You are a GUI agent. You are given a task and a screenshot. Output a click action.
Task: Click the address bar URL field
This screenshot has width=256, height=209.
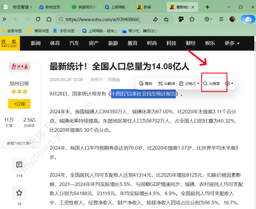(x=102, y=19)
